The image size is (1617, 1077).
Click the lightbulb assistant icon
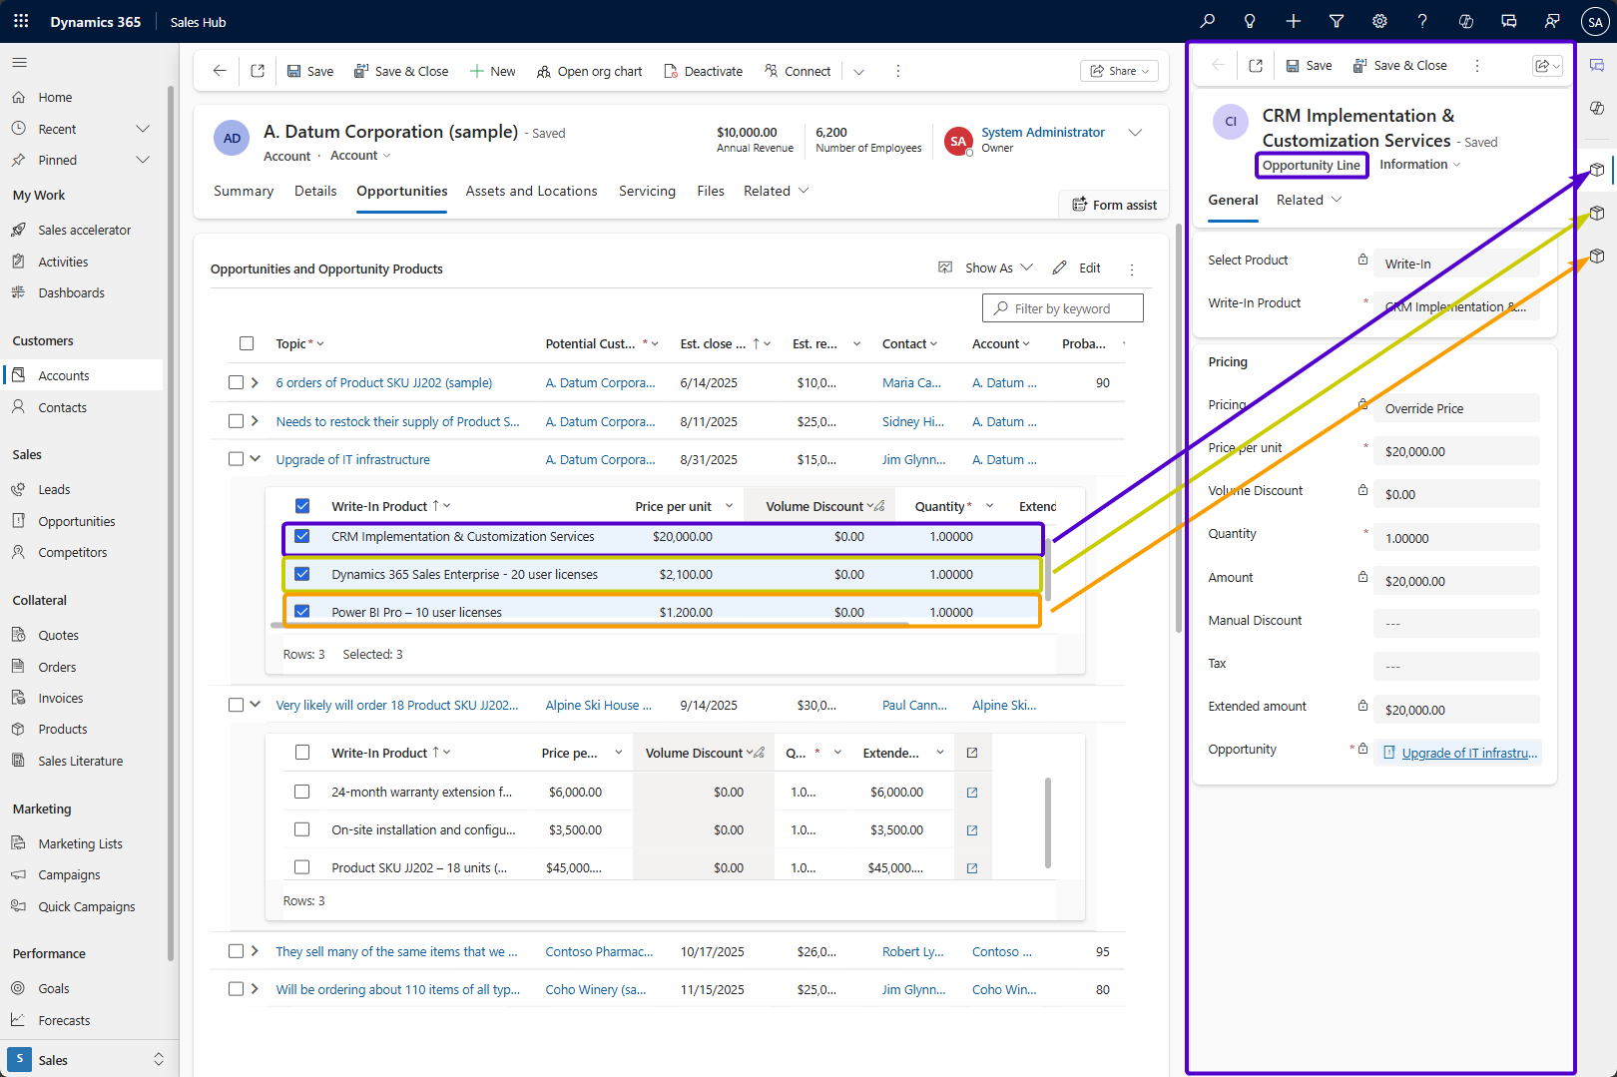pos(1250,21)
